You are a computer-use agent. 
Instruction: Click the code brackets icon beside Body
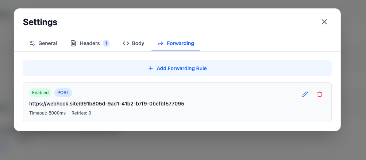(x=126, y=43)
